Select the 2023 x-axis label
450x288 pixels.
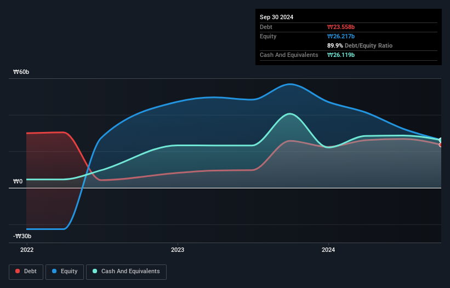click(178, 250)
